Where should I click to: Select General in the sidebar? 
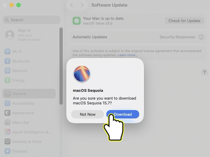point(29,94)
